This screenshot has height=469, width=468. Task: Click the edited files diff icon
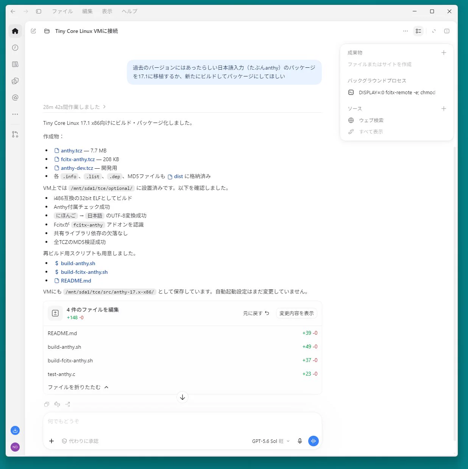[x=55, y=313]
